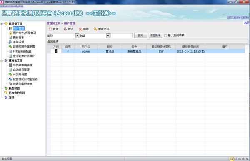Select 注销 to log out
Screen dimensions: 250x161
pyautogui.click(x=12, y=97)
